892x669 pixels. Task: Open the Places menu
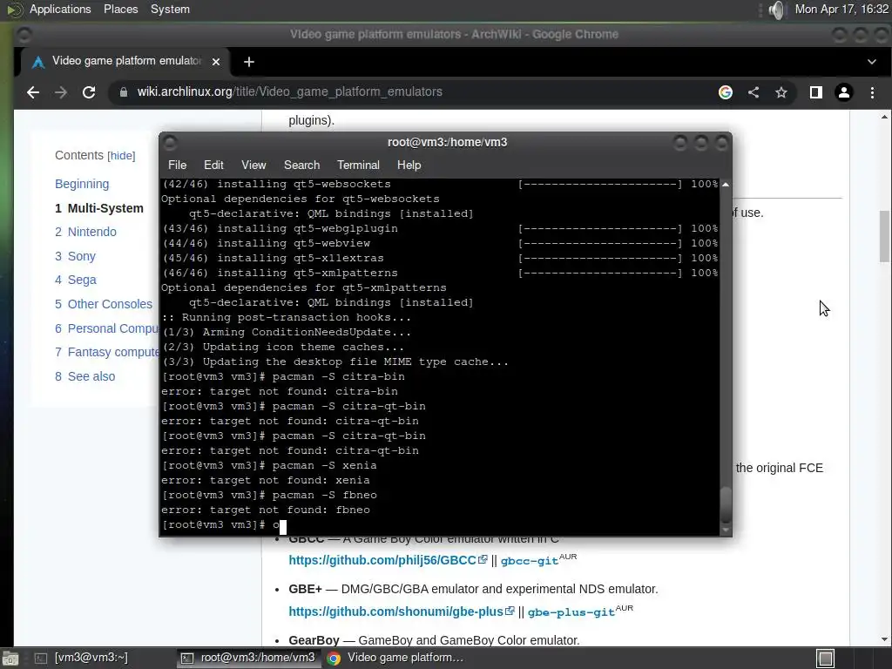(120, 10)
